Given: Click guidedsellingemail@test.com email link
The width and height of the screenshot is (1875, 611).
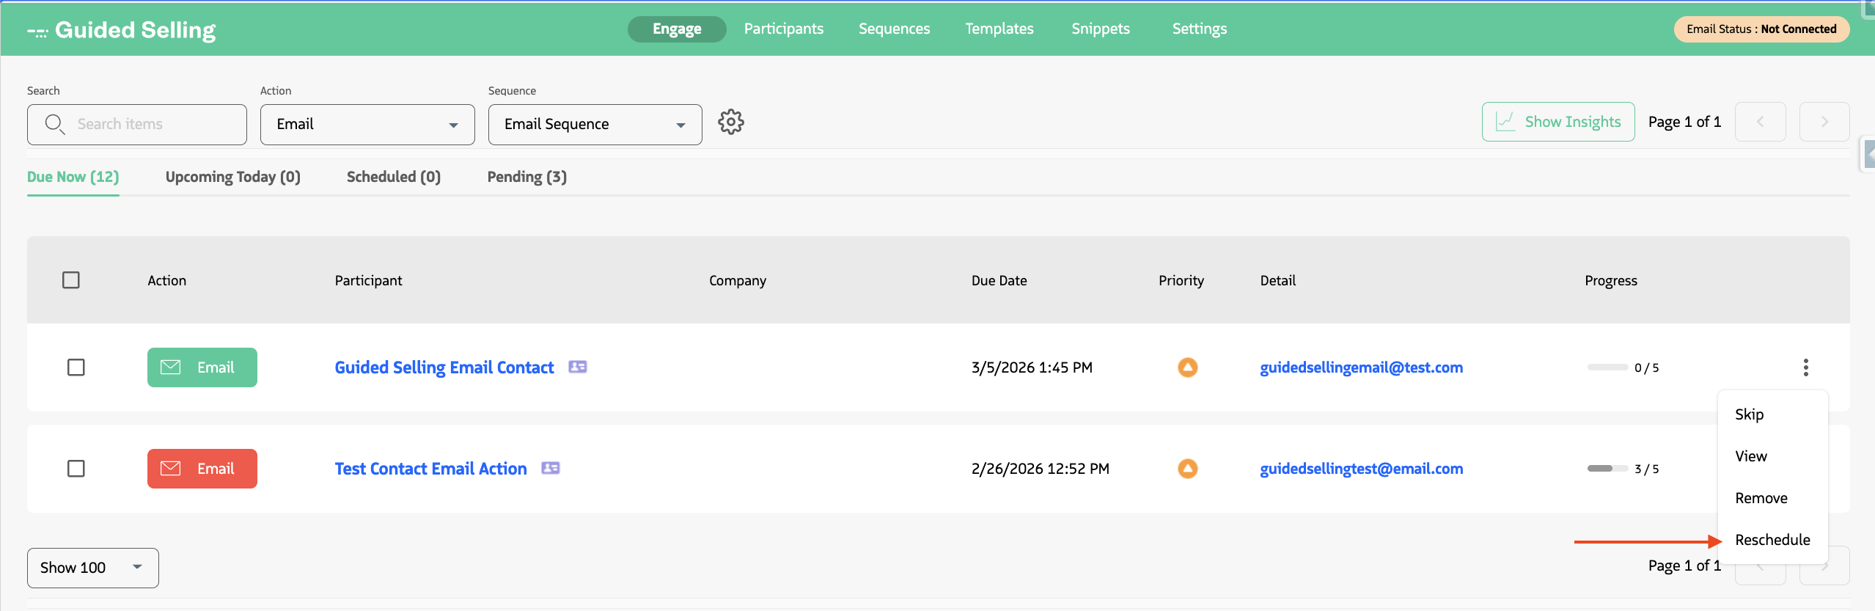Looking at the screenshot, I should (x=1361, y=367).
